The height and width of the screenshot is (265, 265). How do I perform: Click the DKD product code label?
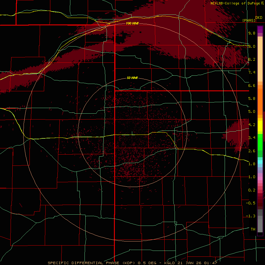pyautogui.click(x=259, y=18)
